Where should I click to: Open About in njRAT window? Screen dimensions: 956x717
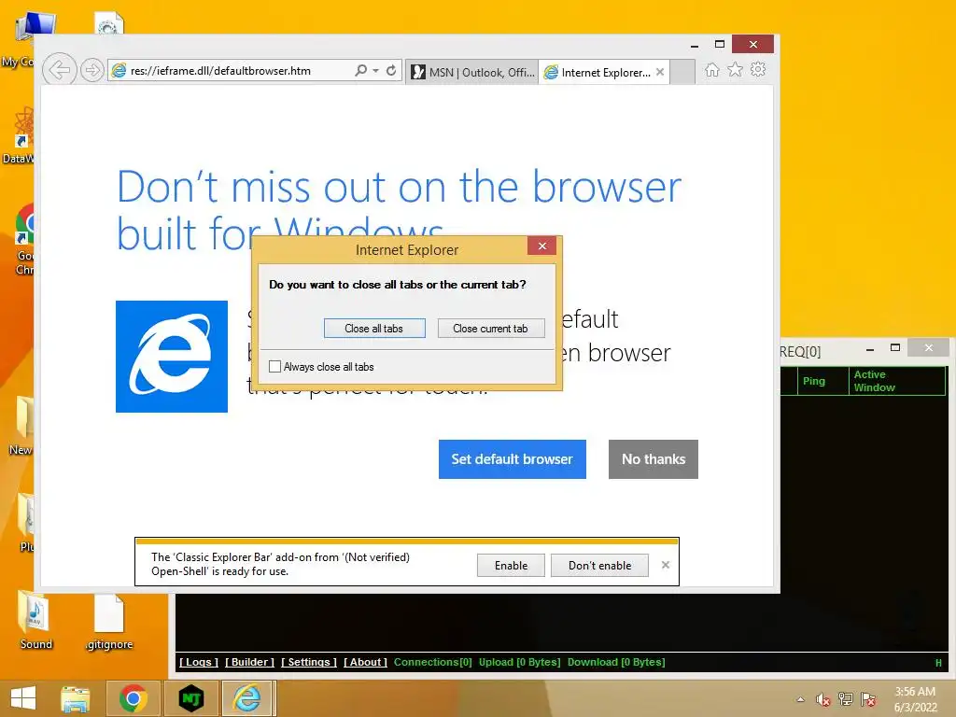[365, 662]
